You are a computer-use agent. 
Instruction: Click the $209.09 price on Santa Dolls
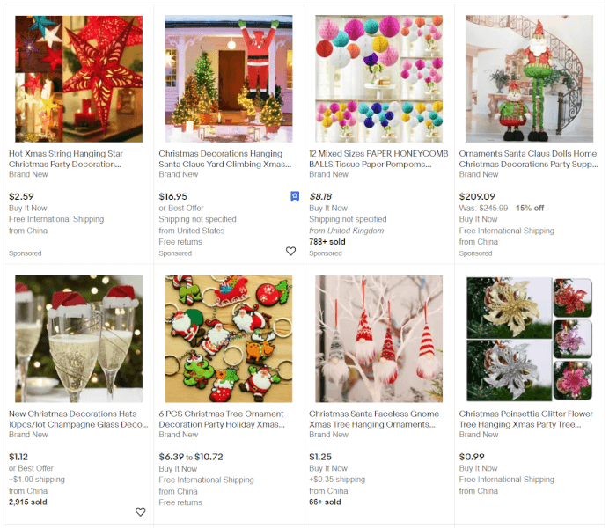(x=477, y=196)
